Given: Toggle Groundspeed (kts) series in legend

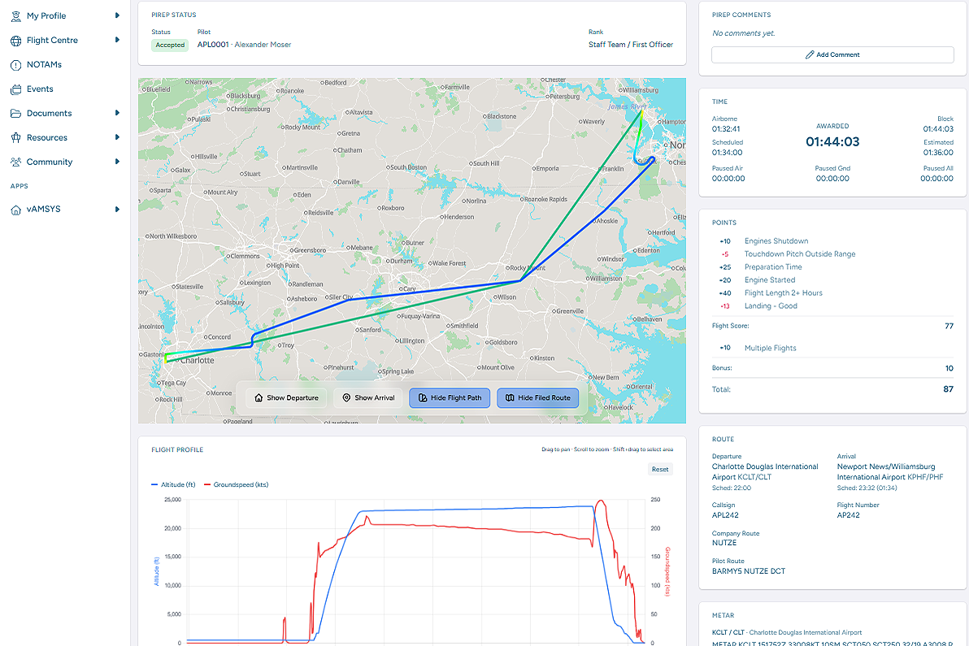Looking at the screenshot, I should [x=236, y=485].
